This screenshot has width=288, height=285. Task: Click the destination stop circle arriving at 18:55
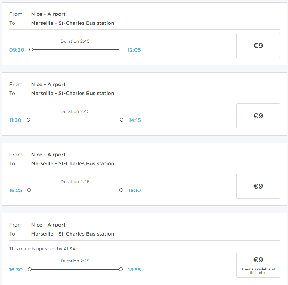[121, 269]
